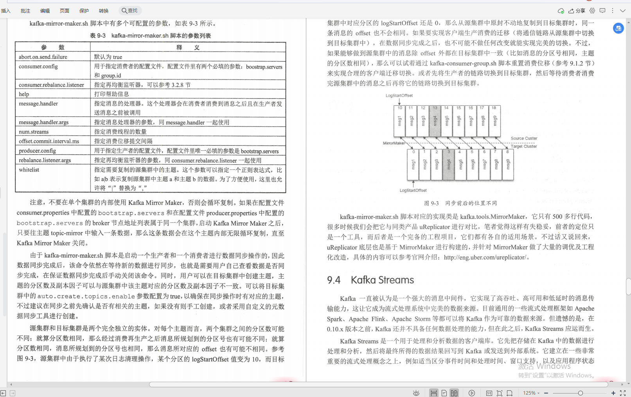Open the 页面 menu tab
Image resolution: width=631 pixels, height=397 pixels.
coord(65,11)
